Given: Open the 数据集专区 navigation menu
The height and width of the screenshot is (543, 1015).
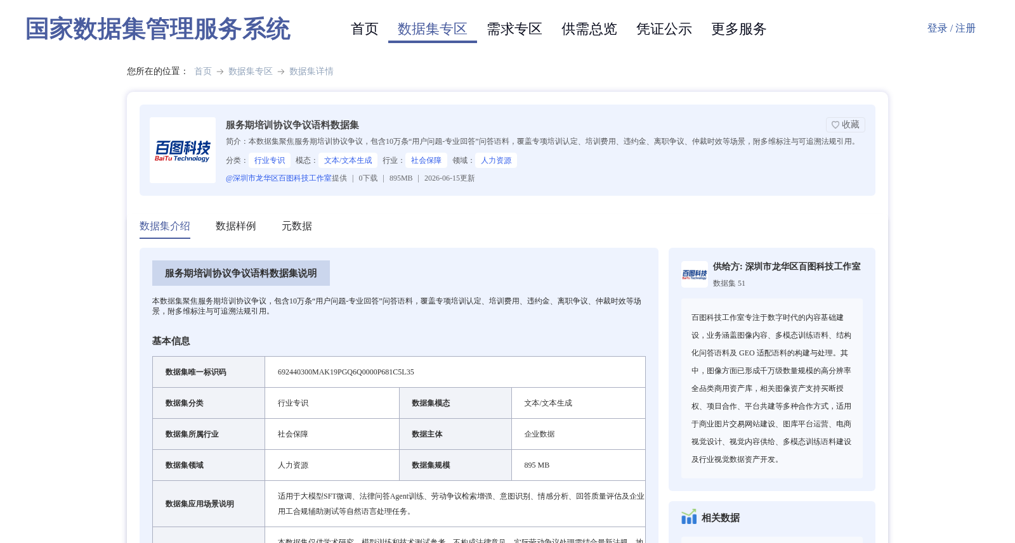Looking at the screenshot, I should [x=433, y=29].
